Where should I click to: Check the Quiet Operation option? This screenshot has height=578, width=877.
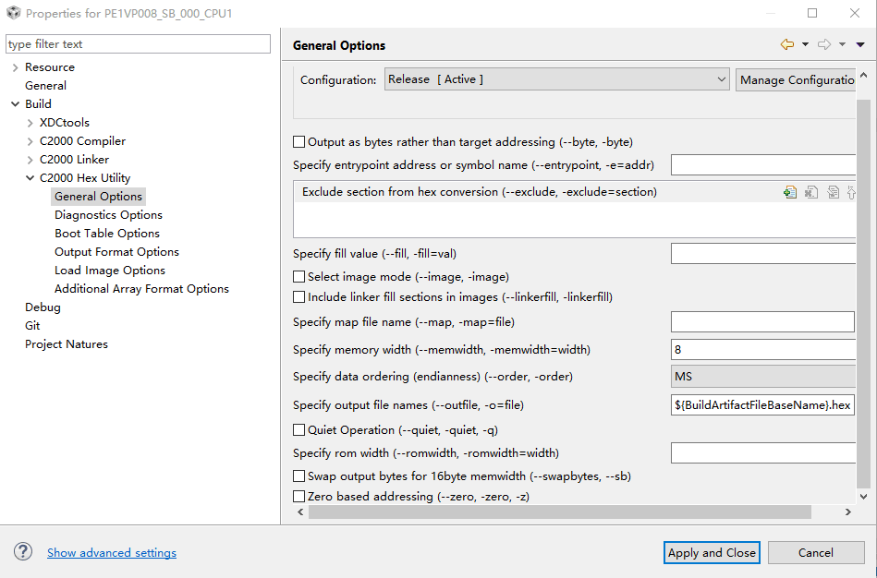click(x=299, y=429)
